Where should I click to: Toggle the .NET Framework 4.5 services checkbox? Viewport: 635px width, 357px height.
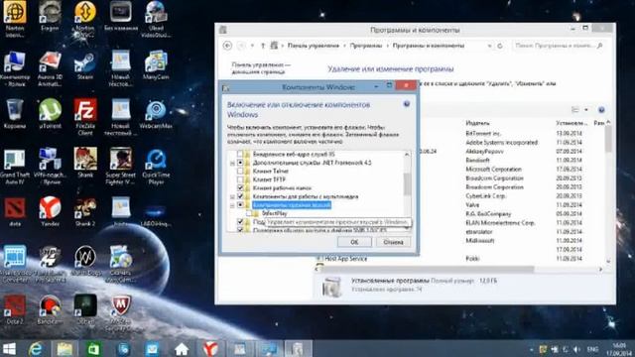(240, 163)
